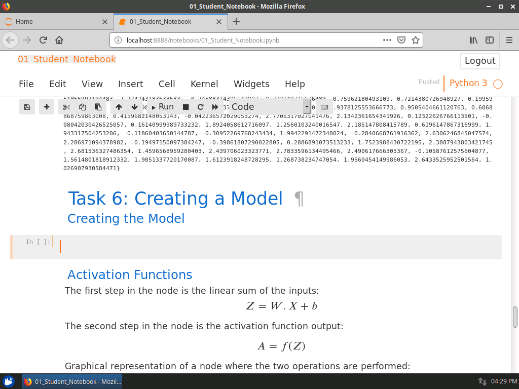Screen dimensions: 519x389
Task: Paste cells below
Action: point(98,106)
